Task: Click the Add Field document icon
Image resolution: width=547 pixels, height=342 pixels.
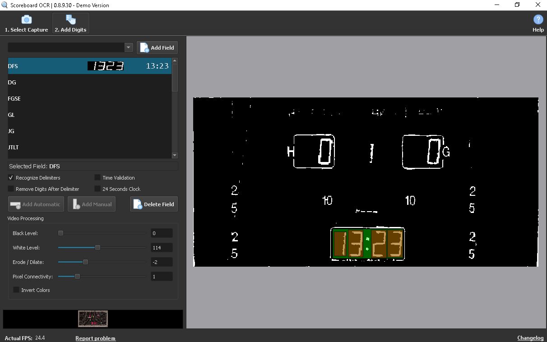Action: tap(144, 48)
